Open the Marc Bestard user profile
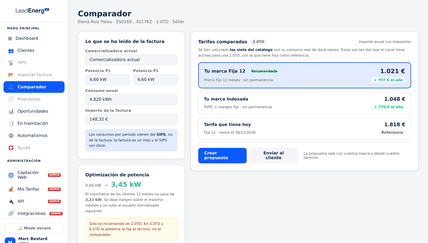The height and width of the screenshot is (243, 428). point(34,240)
